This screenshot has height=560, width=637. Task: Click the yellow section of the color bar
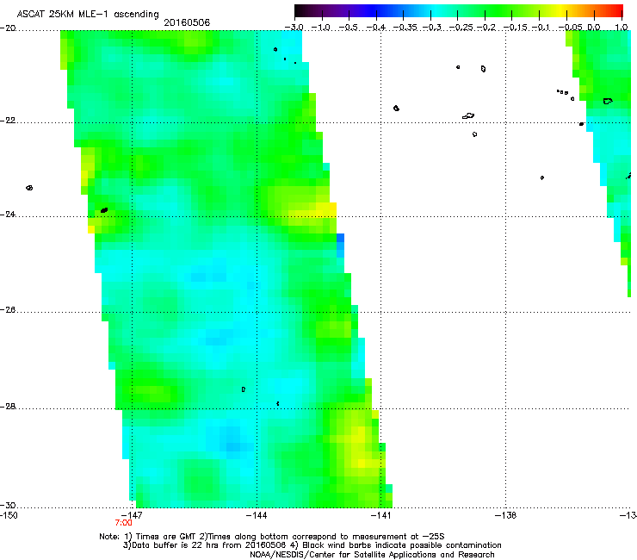(560, 10)
